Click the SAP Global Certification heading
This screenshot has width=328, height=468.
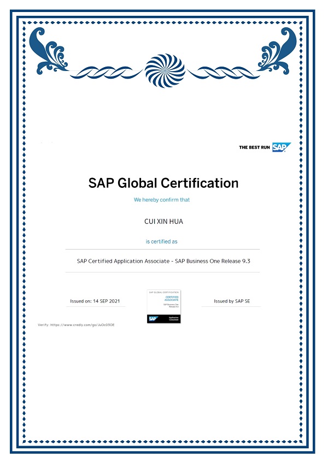pos(163,183)
